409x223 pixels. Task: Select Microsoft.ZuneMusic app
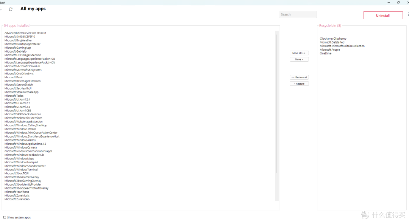tap(17, 196)
